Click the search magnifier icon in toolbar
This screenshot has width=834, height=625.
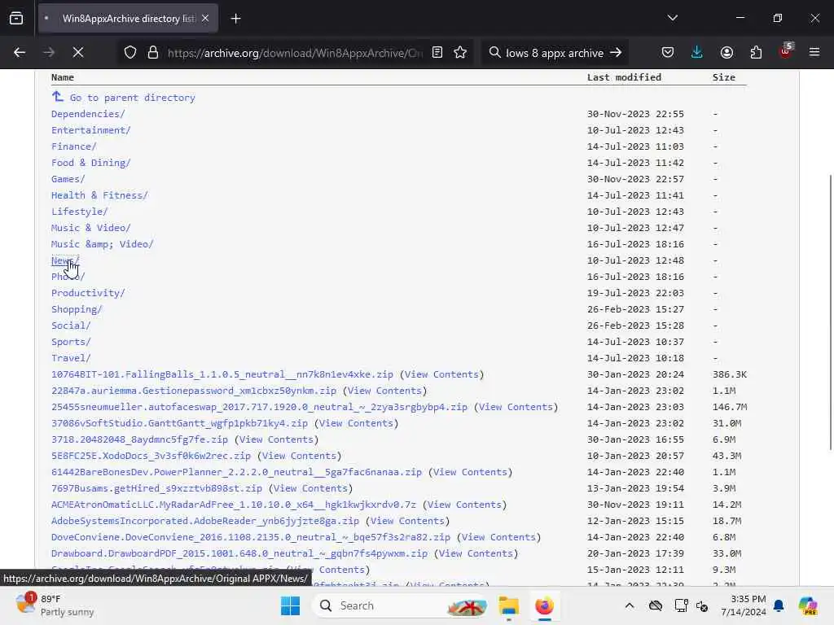(494, 52)
